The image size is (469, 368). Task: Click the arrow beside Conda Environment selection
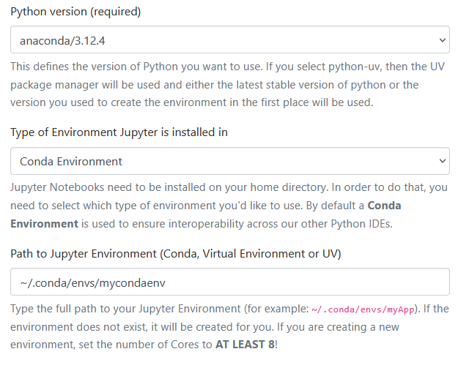[441, 161]
